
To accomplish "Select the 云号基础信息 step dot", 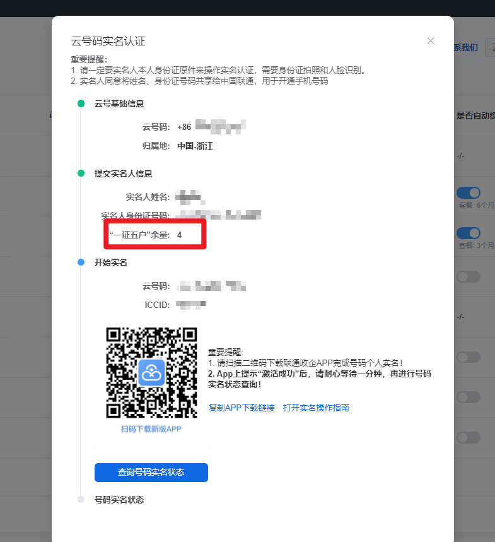I will (x=81, y=103).
